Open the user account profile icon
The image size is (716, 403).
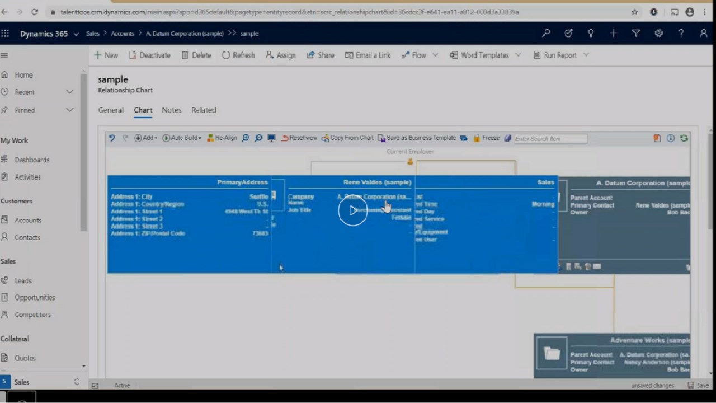[x=704, y=34]
